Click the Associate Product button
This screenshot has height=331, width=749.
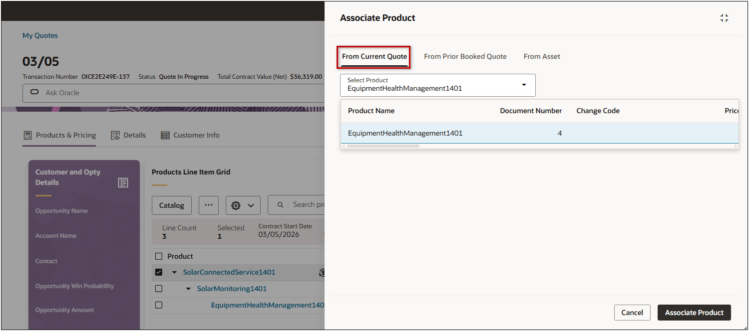694,313
